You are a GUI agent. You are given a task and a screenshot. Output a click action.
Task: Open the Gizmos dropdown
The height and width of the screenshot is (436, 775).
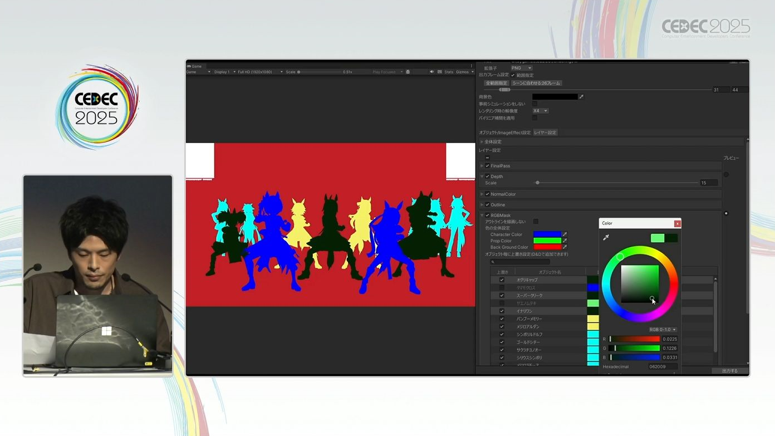(464, 72)
